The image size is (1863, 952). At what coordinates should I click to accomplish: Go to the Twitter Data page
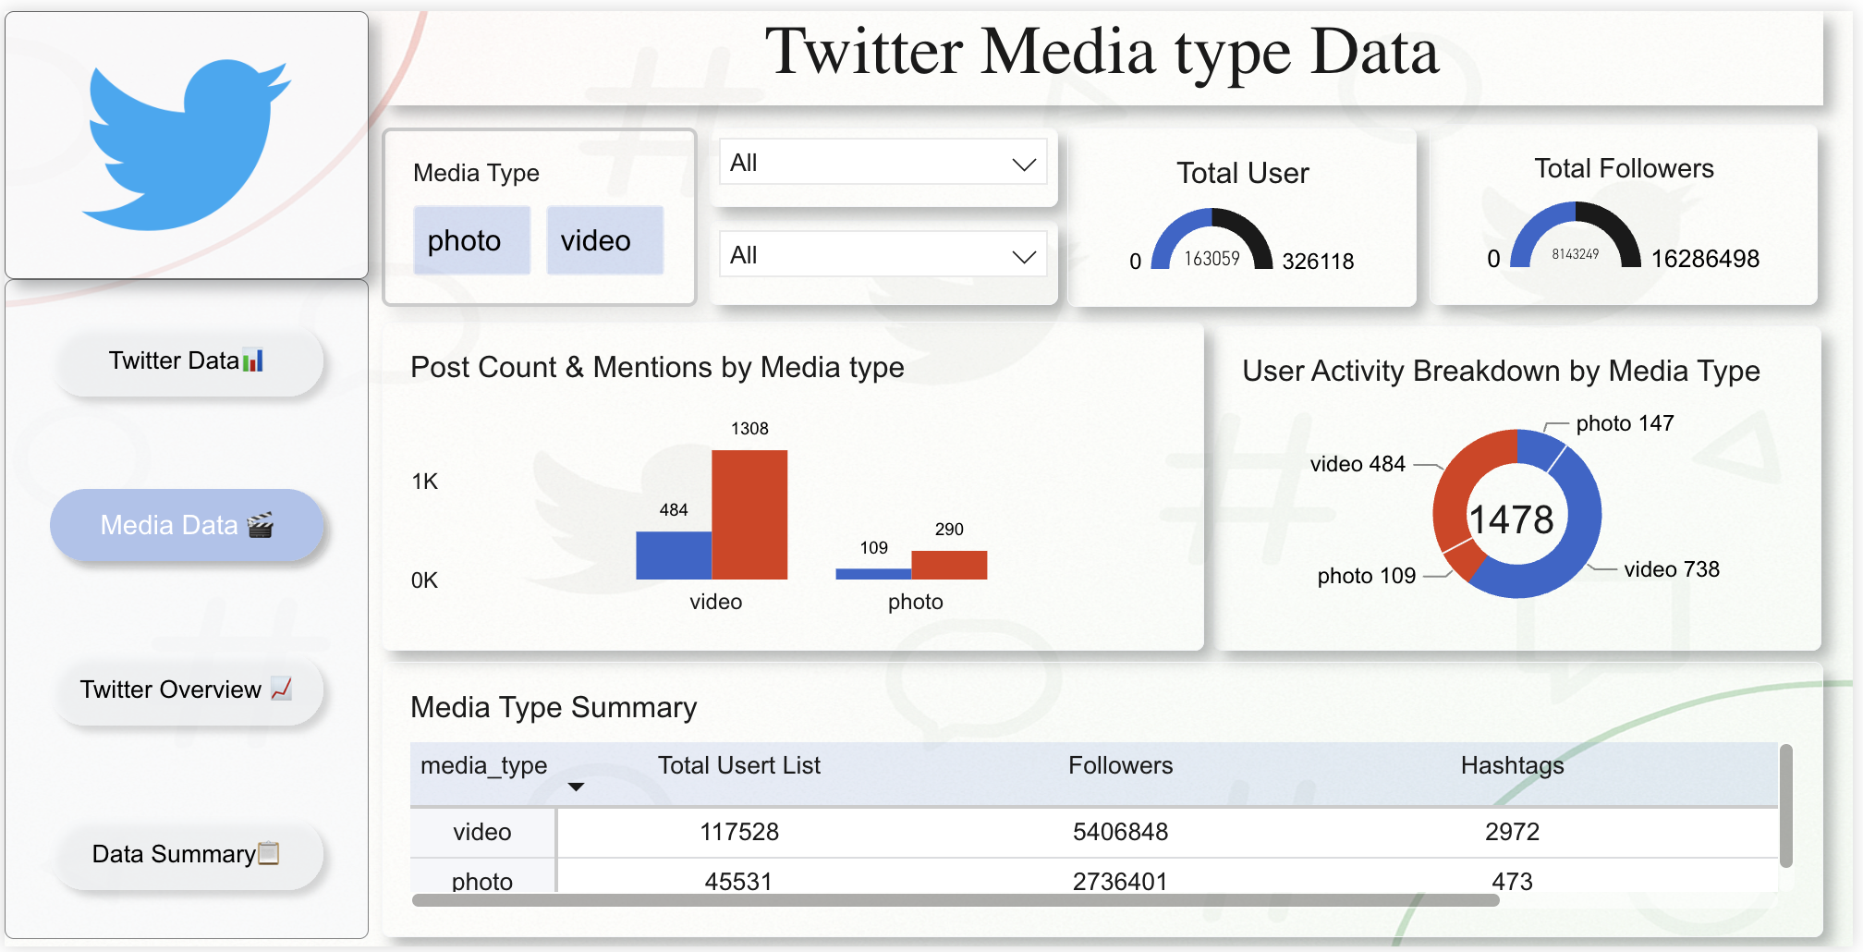pos(187,360)
